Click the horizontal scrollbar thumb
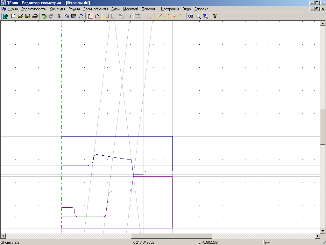The image size is (326, 245). 172,236
